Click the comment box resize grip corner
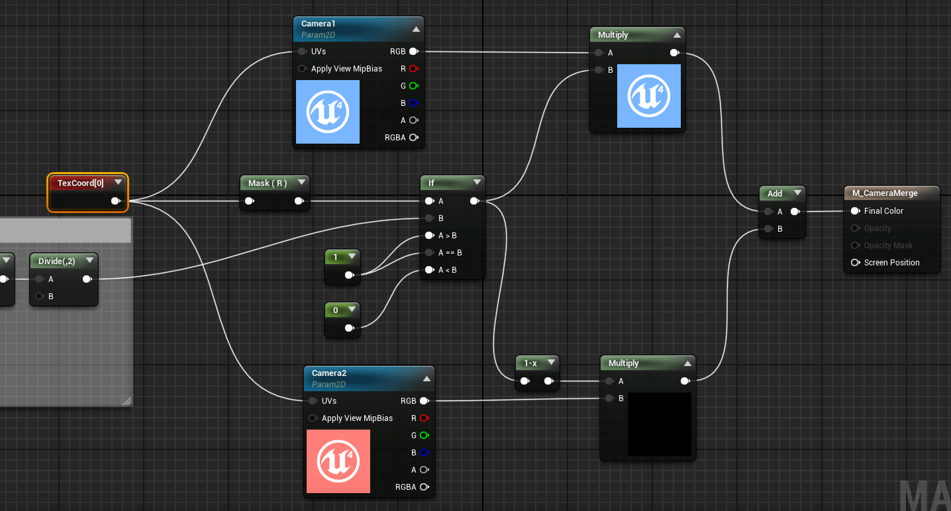The width and height of the screenshot is (951, 511). (126, 400)
